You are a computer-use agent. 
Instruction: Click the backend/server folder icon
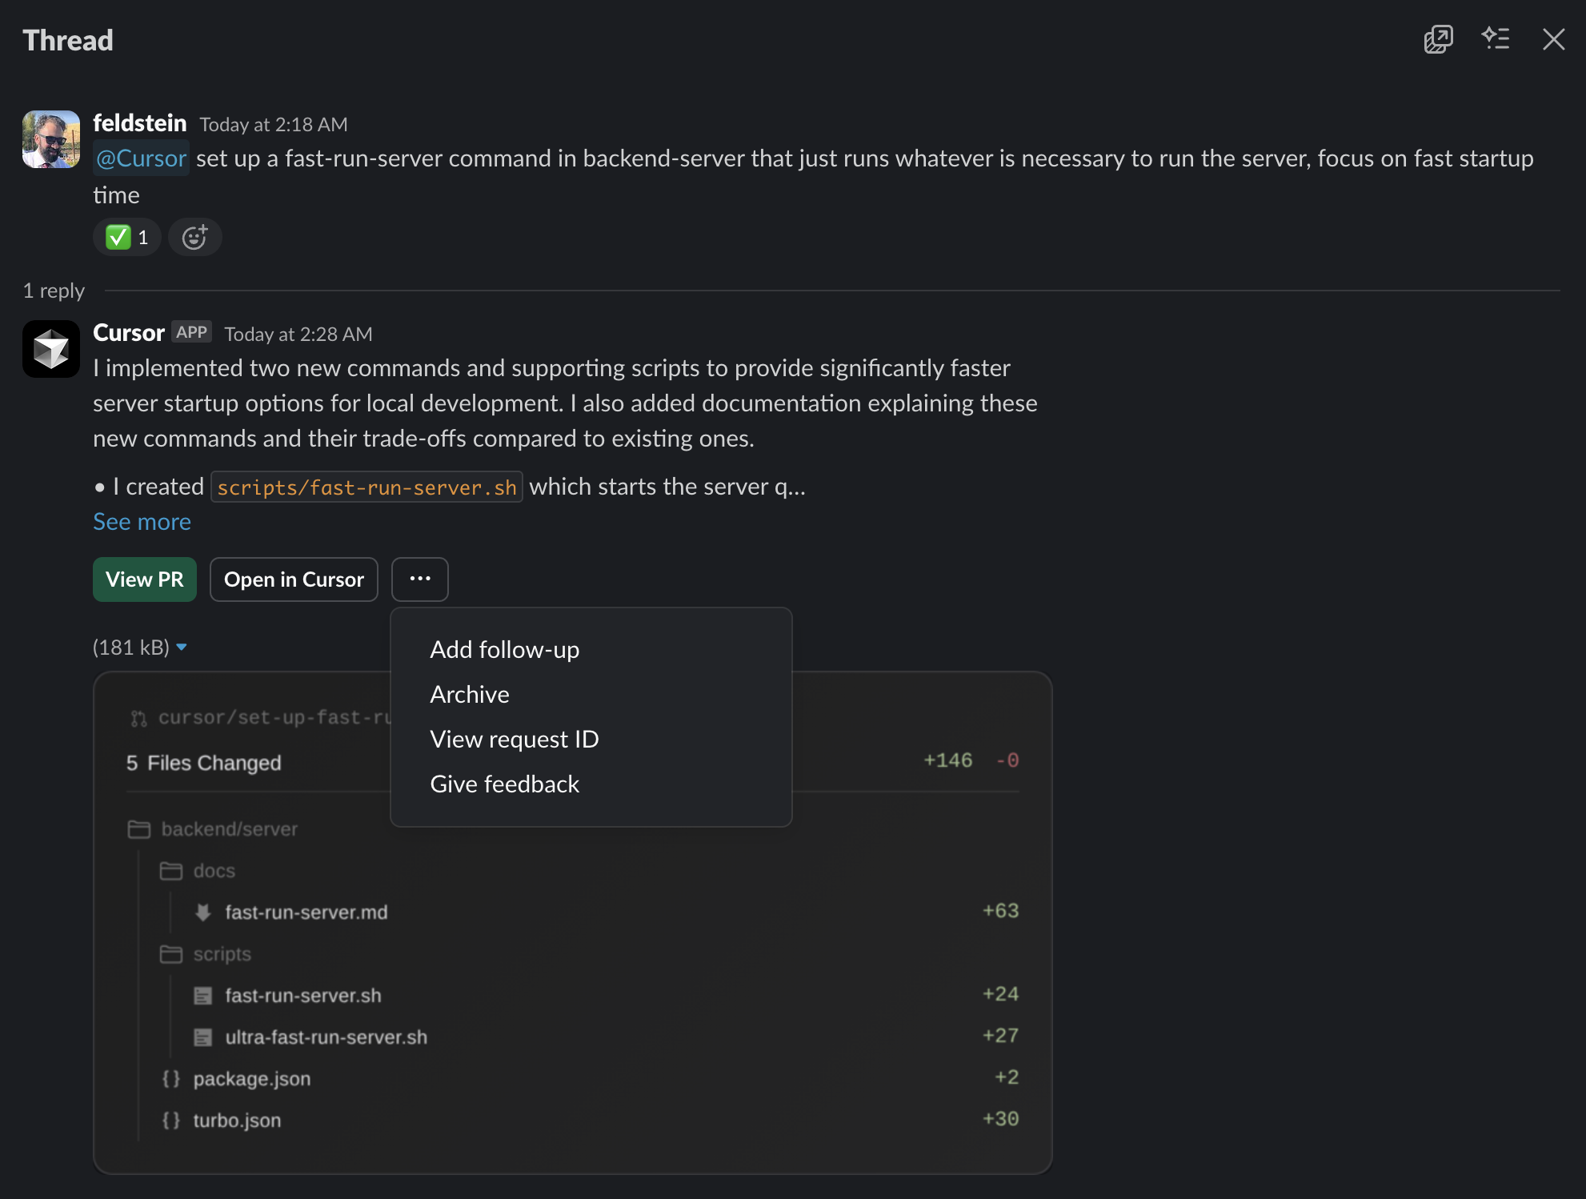(x=139, y=829)
